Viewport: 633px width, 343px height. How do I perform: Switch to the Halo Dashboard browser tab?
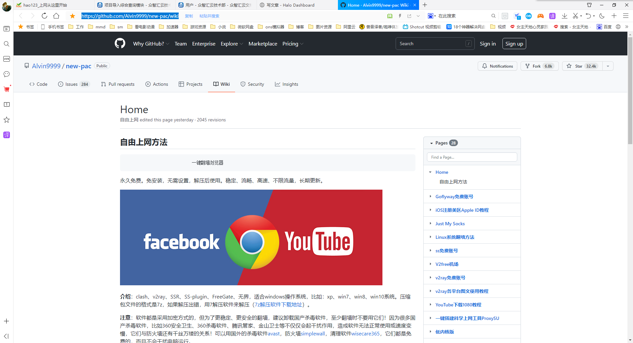(x=297, y=5)
